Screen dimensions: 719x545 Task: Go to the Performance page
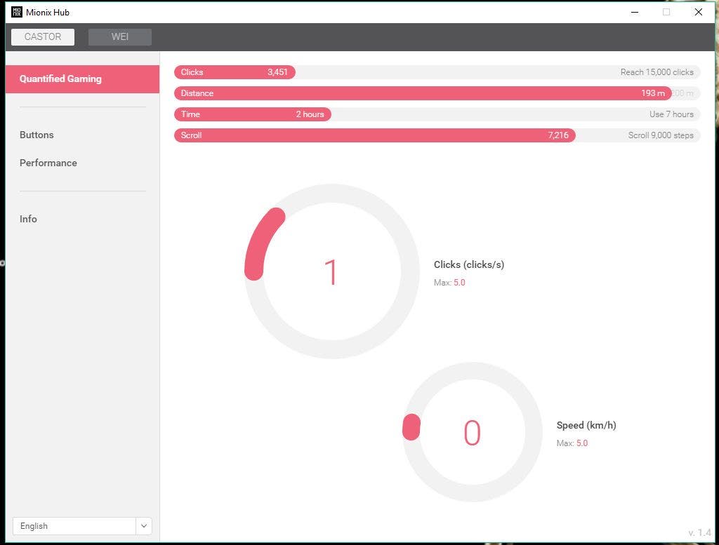click(48, 163)
